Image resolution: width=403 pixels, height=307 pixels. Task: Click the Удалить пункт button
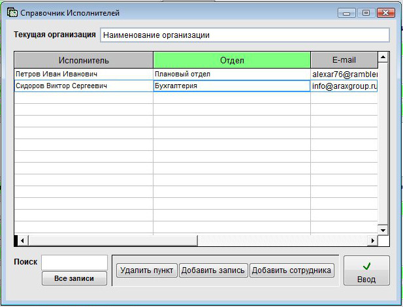[147, 270]
